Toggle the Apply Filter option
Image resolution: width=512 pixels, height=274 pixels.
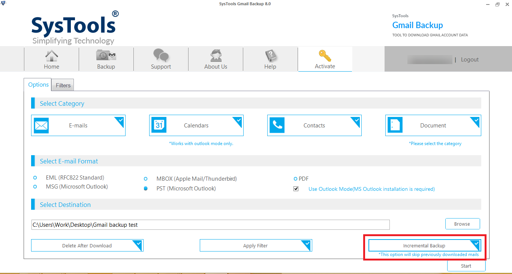256,246
